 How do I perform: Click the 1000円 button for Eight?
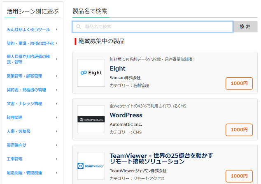239,83
